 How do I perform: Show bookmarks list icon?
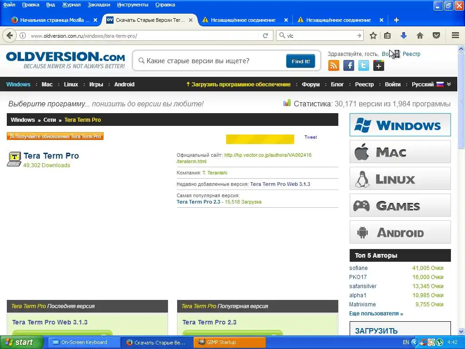(387, 35)
